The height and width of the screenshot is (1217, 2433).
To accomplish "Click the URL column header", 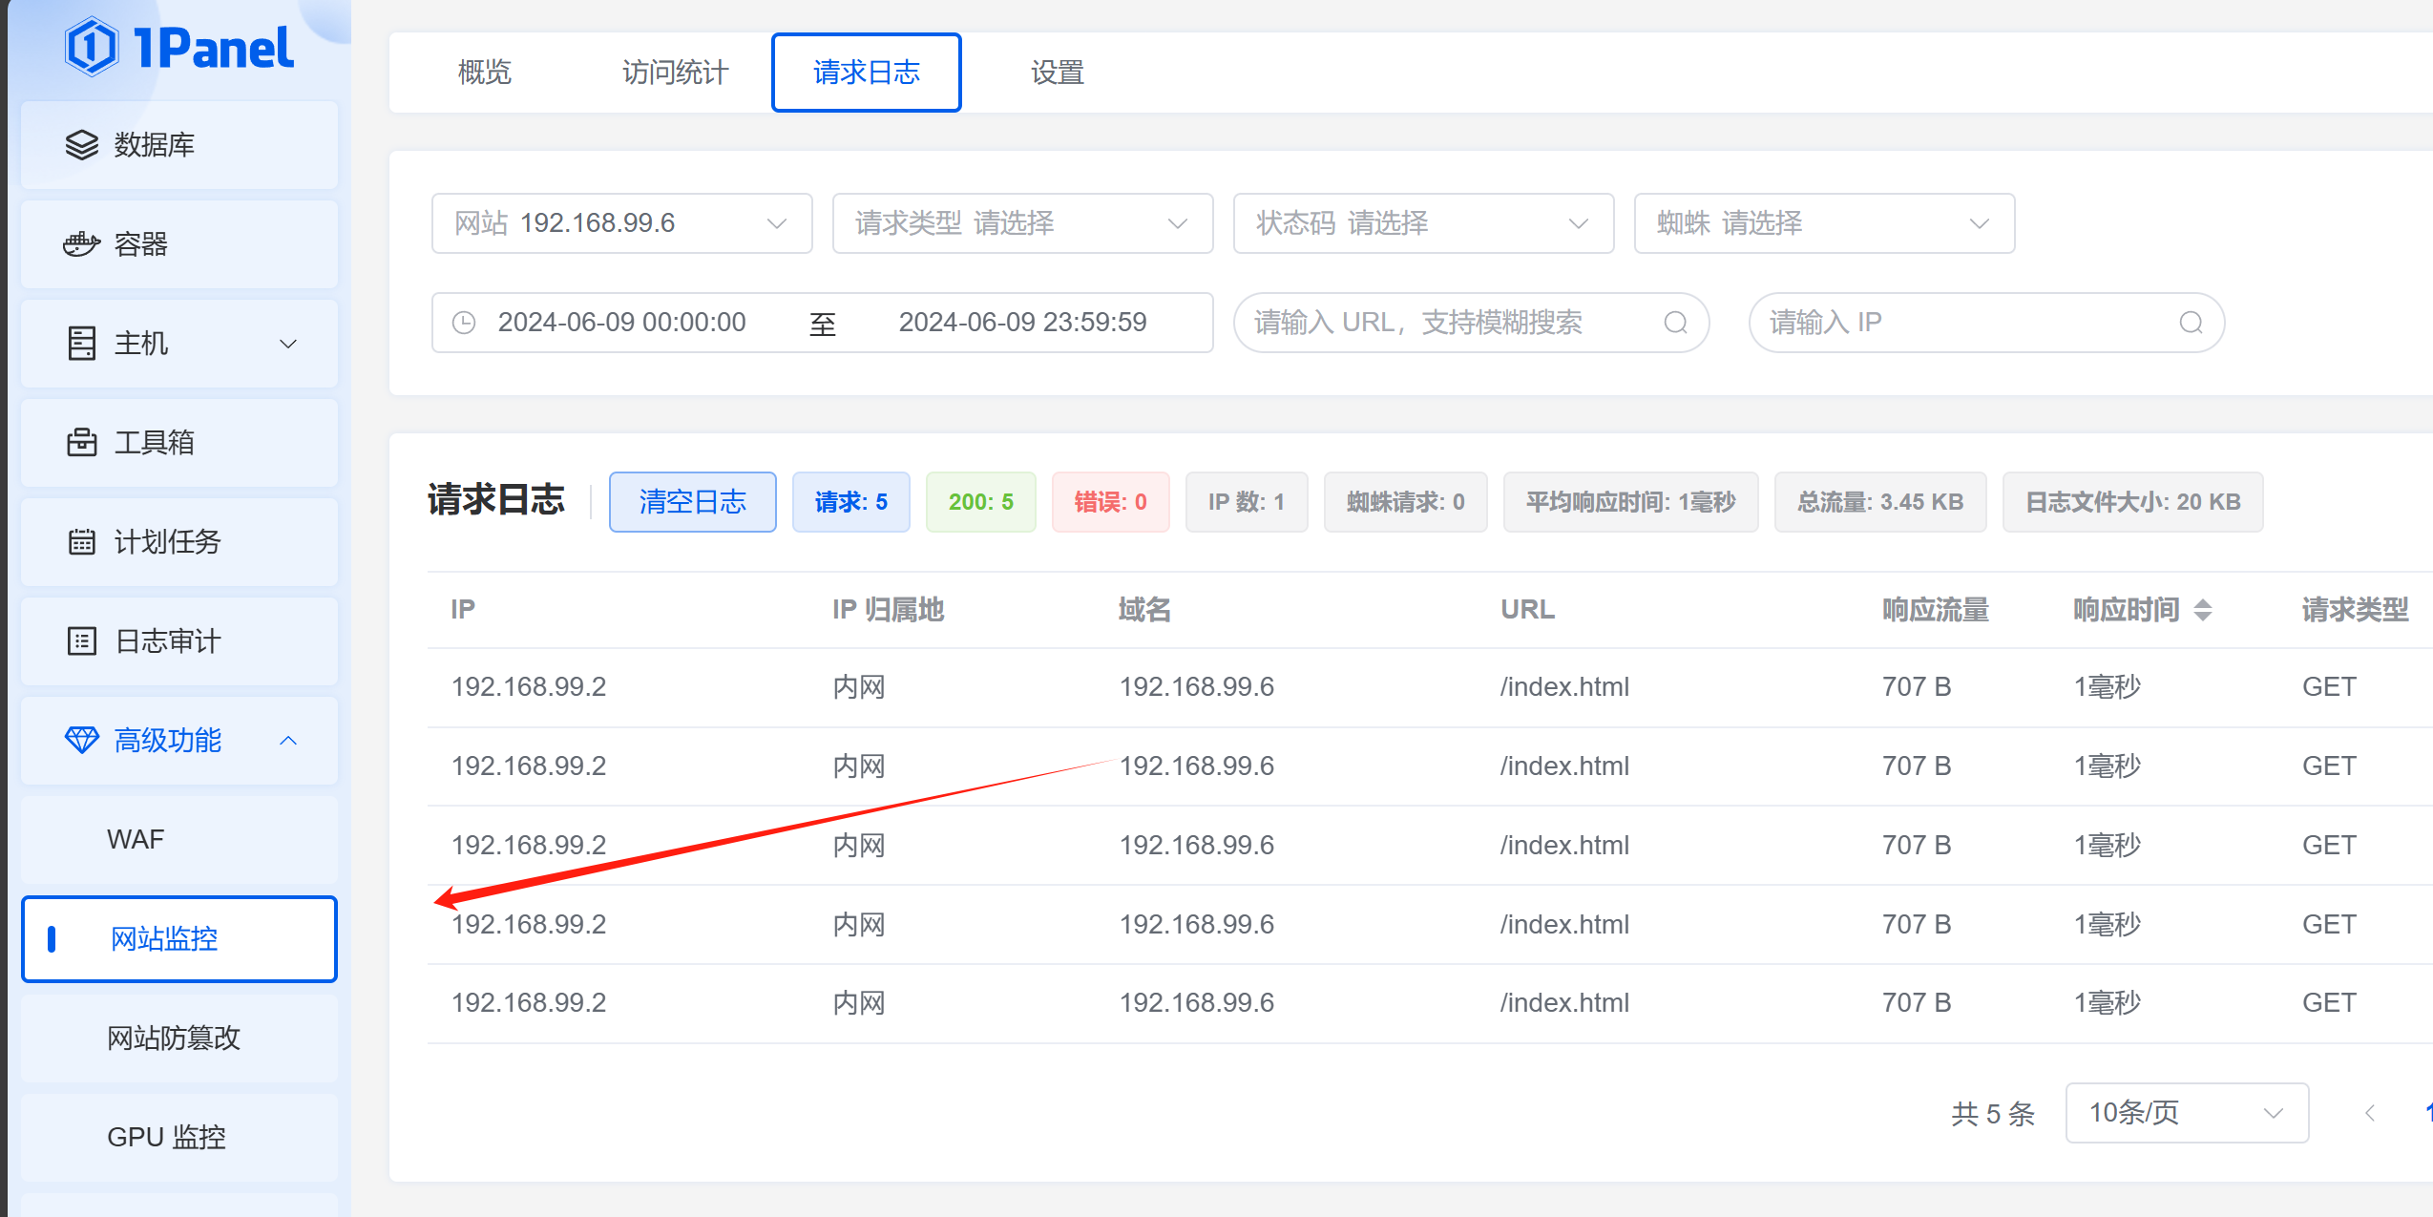I will click(1527, 610).
